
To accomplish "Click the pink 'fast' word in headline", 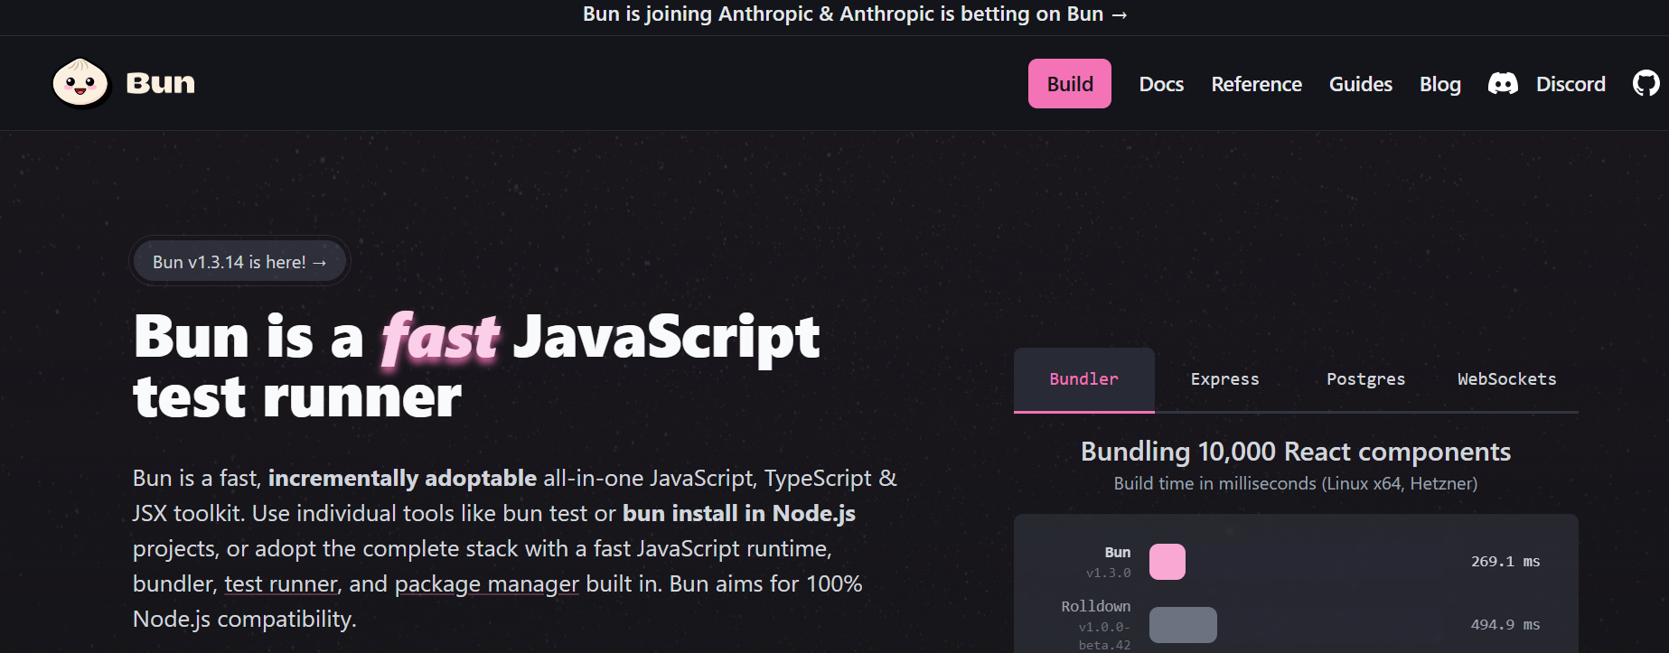I will click(440, 338).
